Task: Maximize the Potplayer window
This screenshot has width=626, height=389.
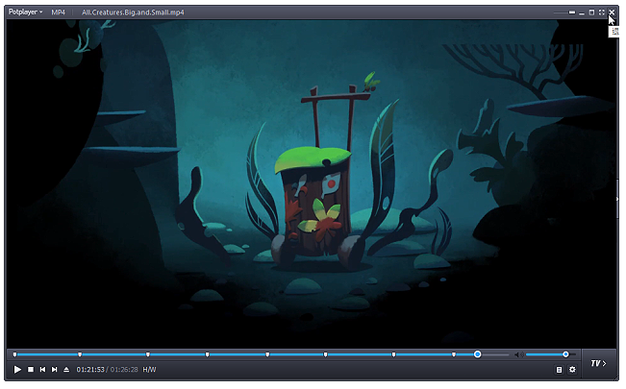Action: pyautogui.click(x=591, y=12)
